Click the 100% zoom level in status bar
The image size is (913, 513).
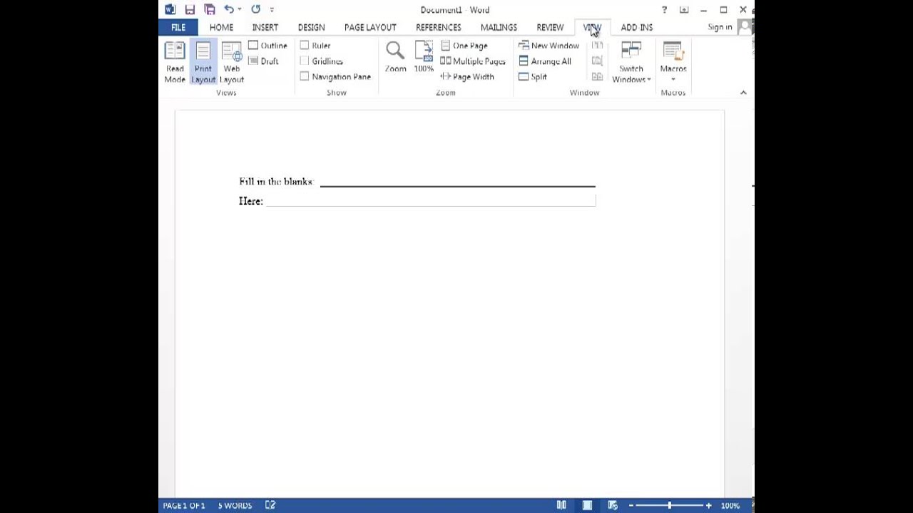pos(730,506)
